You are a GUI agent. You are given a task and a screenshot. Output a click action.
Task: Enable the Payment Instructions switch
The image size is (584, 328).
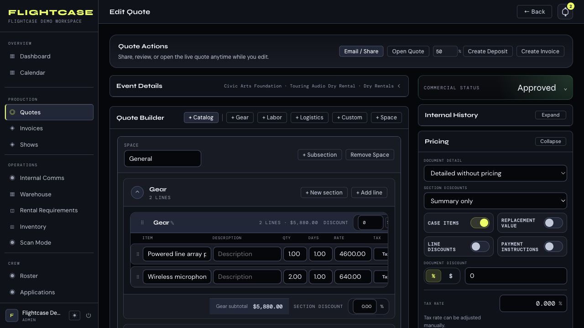(x=553, y=246)
